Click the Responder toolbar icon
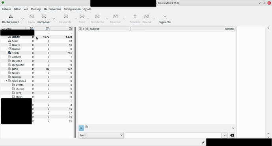Screen dimensions: 272x146 66,17
